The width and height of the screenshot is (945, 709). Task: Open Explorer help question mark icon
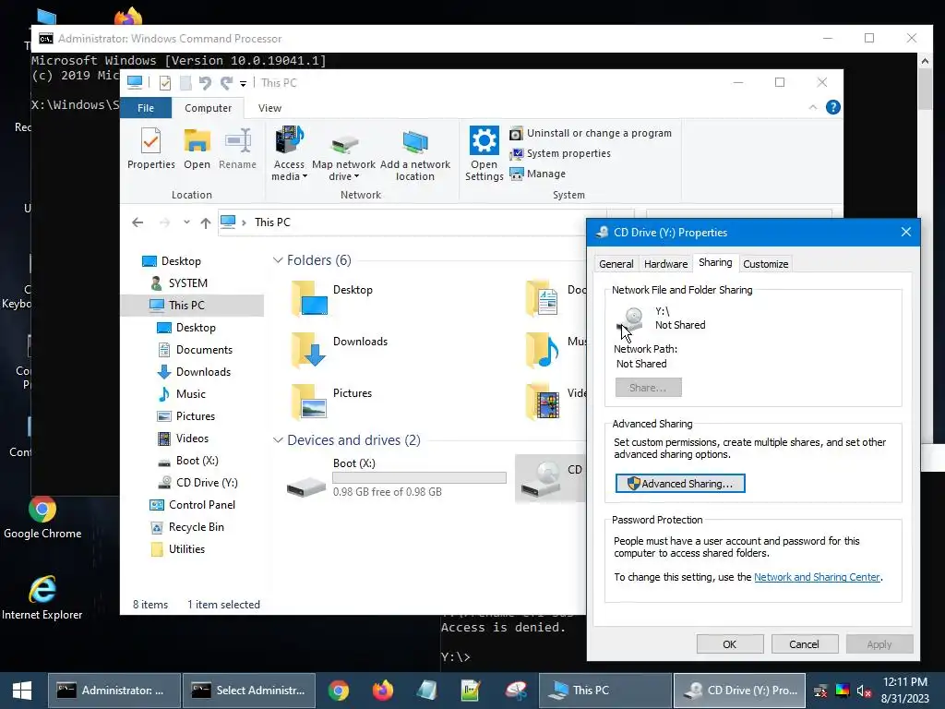(x=833, y=107)
